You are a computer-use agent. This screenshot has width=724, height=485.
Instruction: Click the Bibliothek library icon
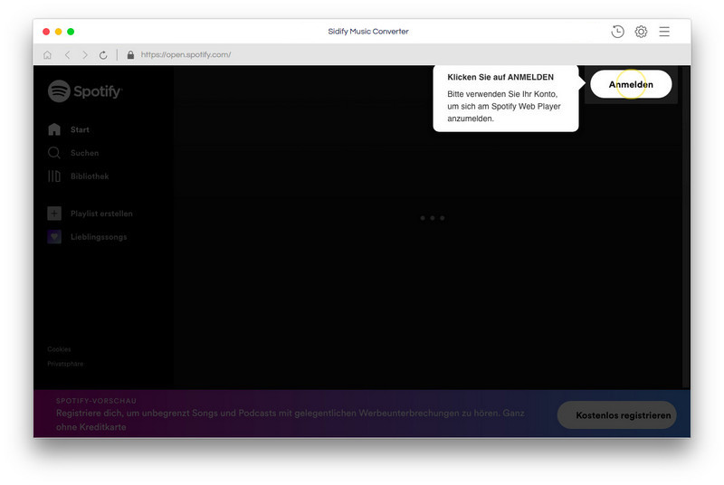(x=54, y=176)
